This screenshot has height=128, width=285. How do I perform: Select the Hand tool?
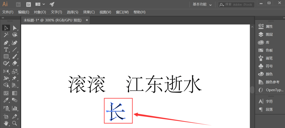6,123
